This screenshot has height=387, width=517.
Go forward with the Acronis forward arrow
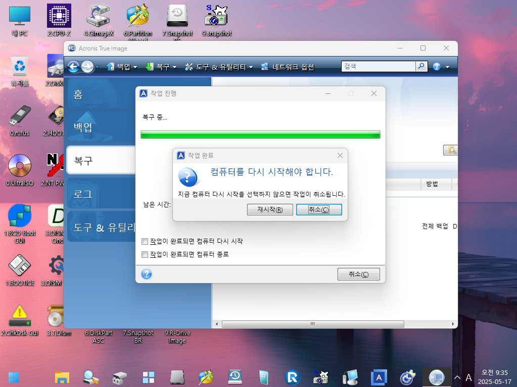pyautogui.click(x=87, y=67)
